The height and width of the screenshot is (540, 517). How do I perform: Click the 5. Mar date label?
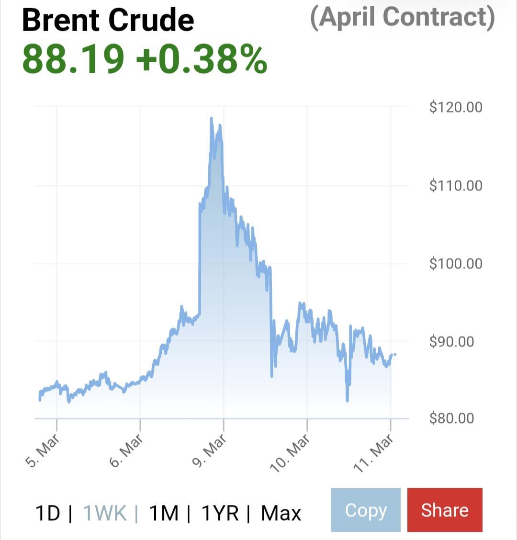point(43,450)
